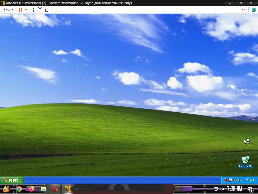Open host notification center icon

click(250, 189)
